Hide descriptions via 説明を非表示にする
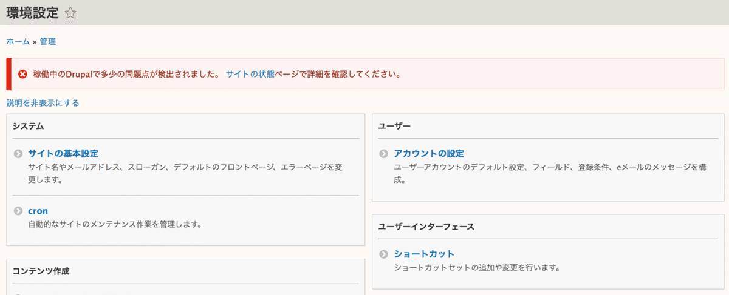This screenshot has width=729, height=295. (43, 103)
